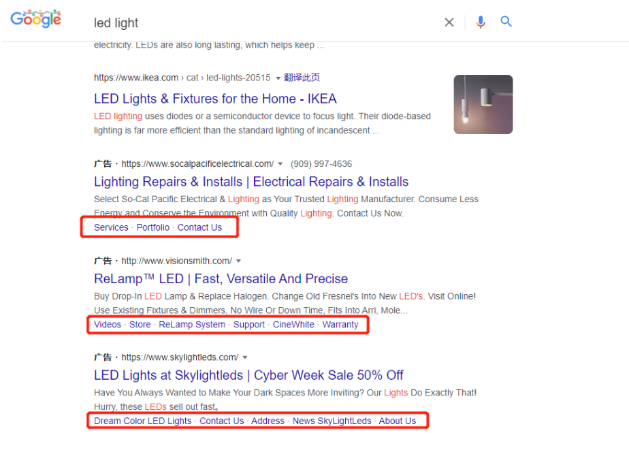The width and height of the screenshot is (629, 452).
Task: Open the CineWhite sitelink under ReLamp
Action: tap(295, 324)
